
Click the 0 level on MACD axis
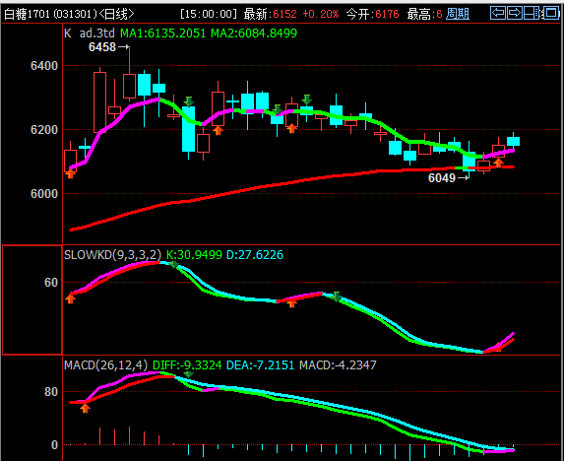(54, 445)
